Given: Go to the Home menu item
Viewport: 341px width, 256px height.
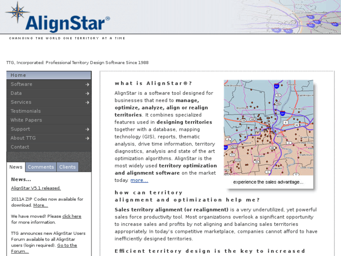Looking at the screenshot, I should [x=19, y=75].
